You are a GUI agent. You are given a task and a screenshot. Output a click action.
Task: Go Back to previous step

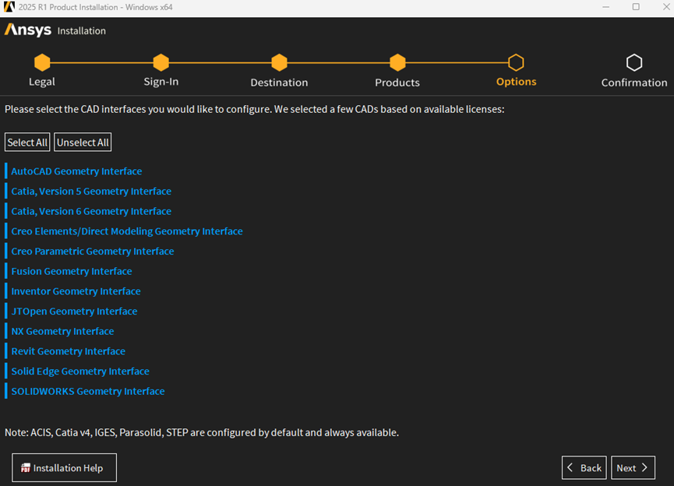coord(584,467)
